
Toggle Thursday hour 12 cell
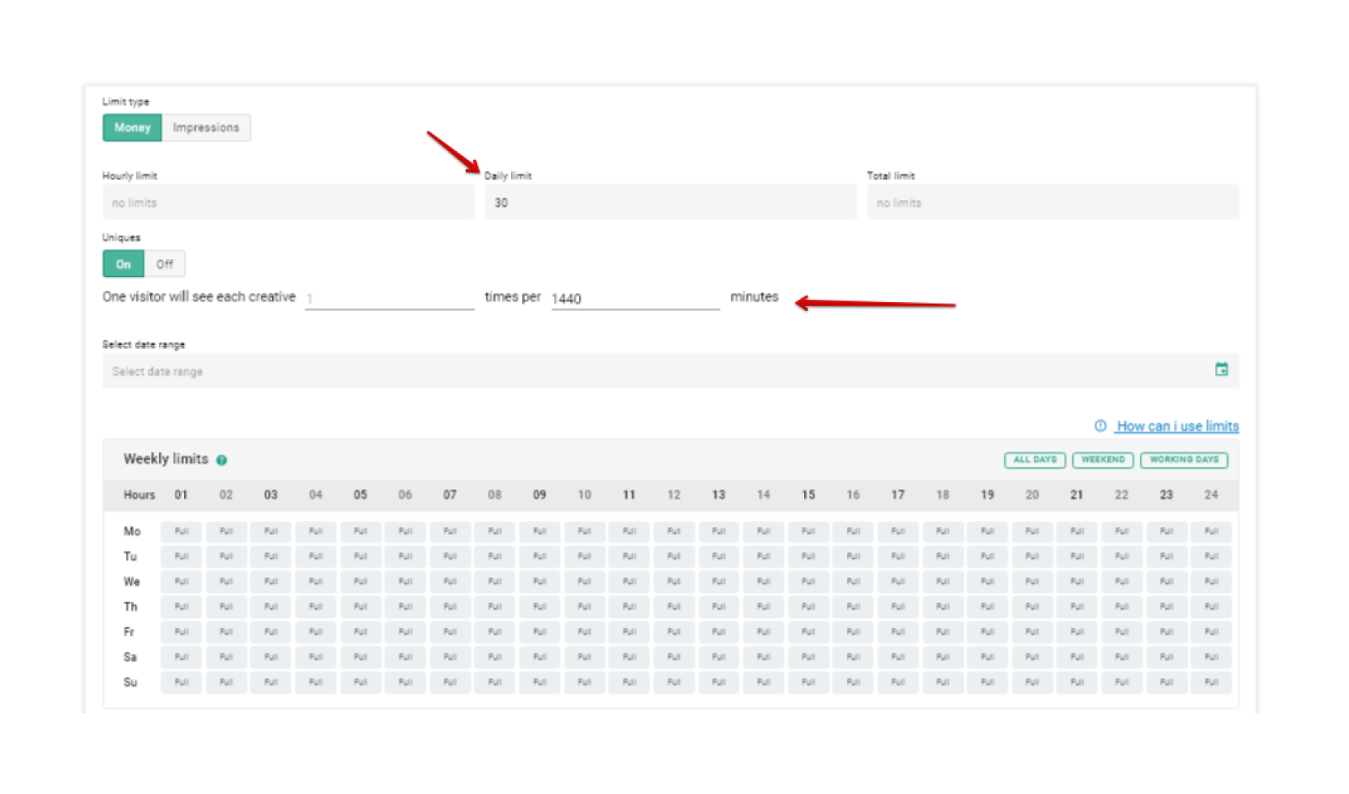[x=674, y=607]
